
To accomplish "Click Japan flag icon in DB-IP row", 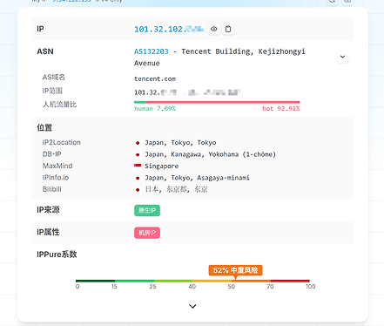I will (138, 154).
